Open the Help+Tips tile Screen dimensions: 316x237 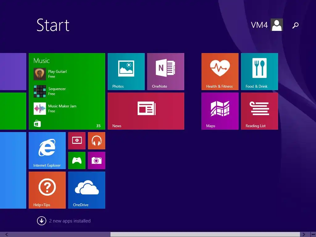(47, 190)
